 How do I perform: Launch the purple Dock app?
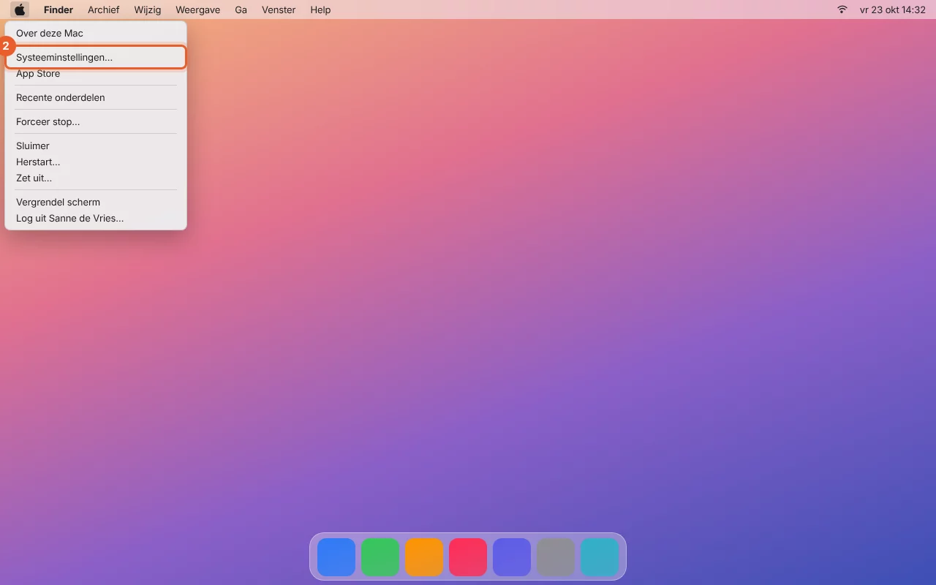[x=512, y=557]
